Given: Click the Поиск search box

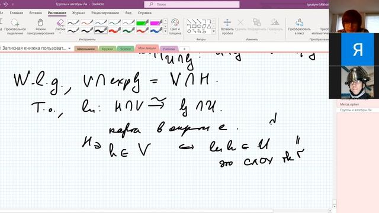Looking at the screenshot, I should click(x=192, y=4).
